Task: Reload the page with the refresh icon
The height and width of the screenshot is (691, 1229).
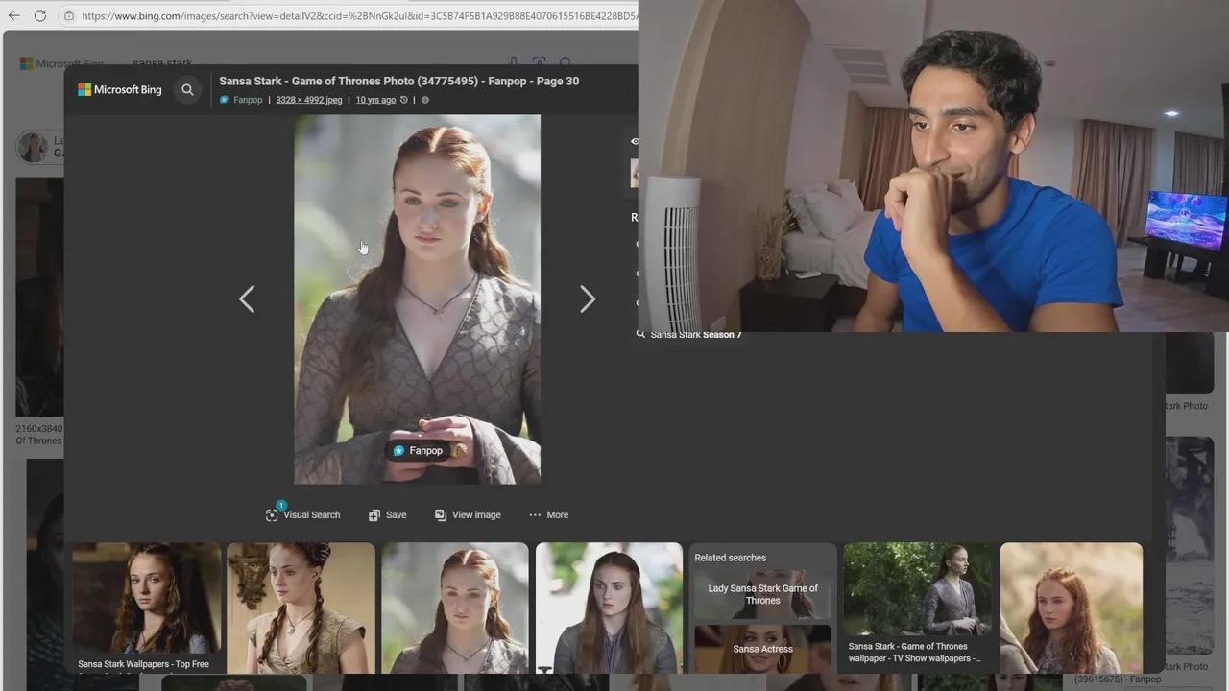Action: coord(40,15)
